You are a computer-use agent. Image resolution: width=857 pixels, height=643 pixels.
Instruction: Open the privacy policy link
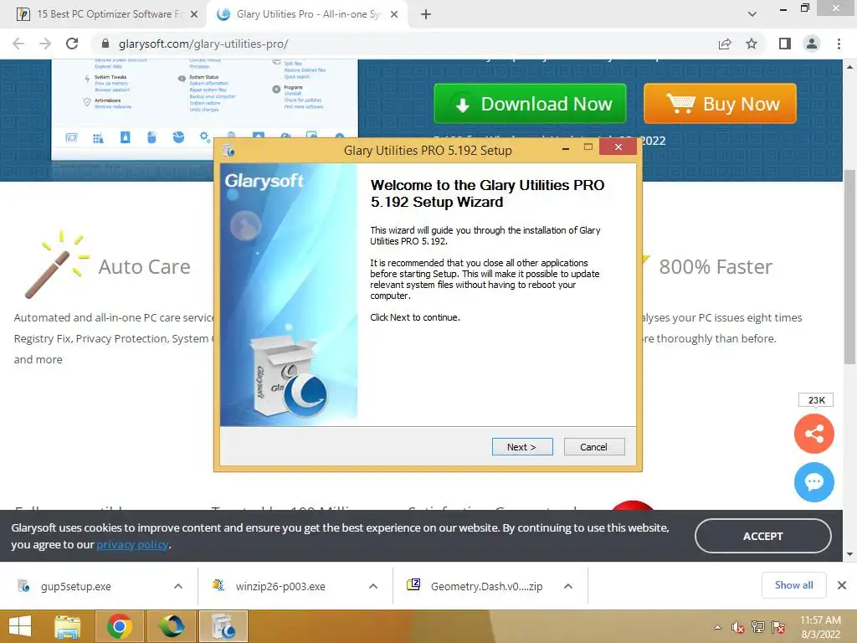pyautogui.click(x=132, y=544)
